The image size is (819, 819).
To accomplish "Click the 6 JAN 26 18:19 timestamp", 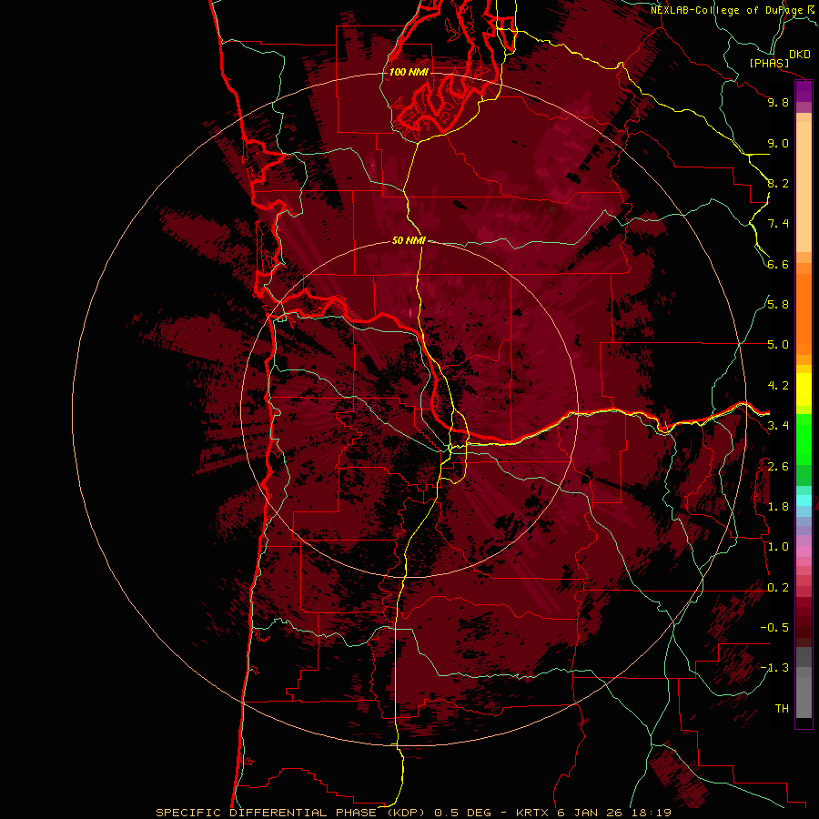I will click(x=615, y=813).
